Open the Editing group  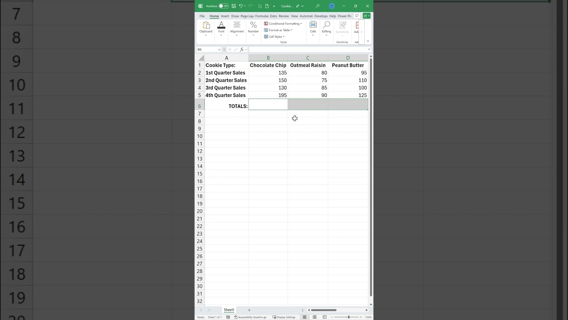(x=327, y=29)
